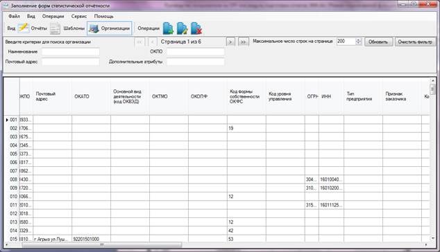Go to first page button

(139, 42)
